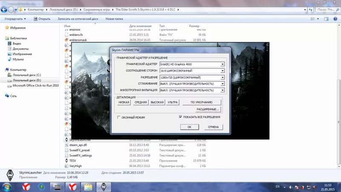Open the Изображения library
Viewport: 341px width, 192px height.
(x=22, y=54)
